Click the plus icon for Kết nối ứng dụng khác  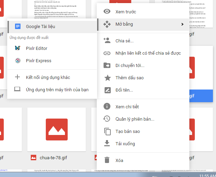(17, 77)
